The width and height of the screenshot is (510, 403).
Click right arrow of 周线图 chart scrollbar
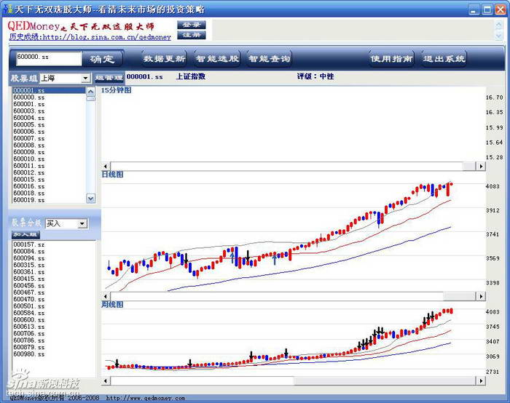pyautogui.click(x=481, y=380)
